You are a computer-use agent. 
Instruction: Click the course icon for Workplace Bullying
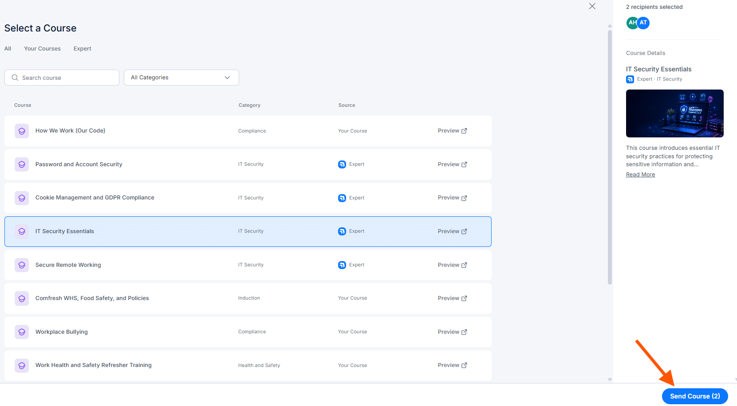pyautogui.click(x=22, y=332)
